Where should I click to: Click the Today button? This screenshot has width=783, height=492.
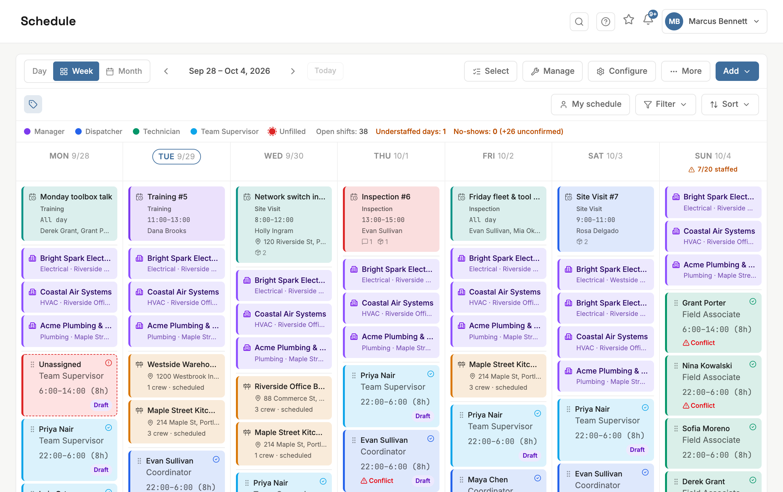coord(325,71)
